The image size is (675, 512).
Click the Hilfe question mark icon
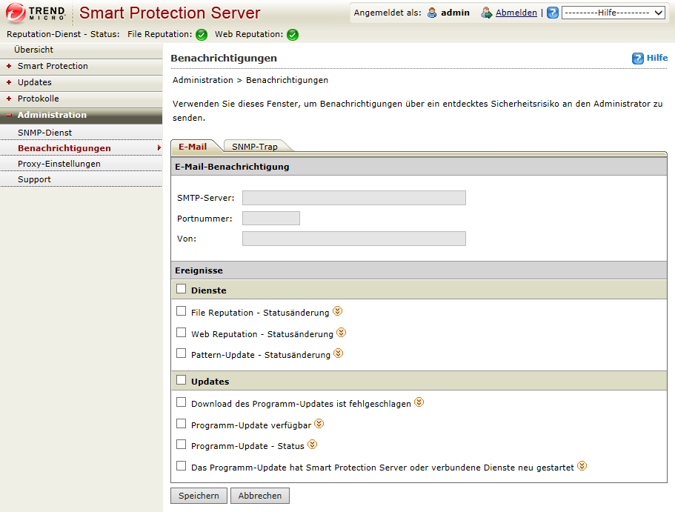click(x=637, y=59)
